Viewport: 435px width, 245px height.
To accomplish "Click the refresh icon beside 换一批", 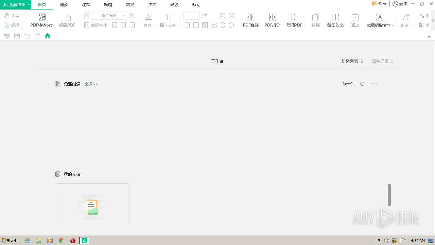I will [x=362, y=84].
